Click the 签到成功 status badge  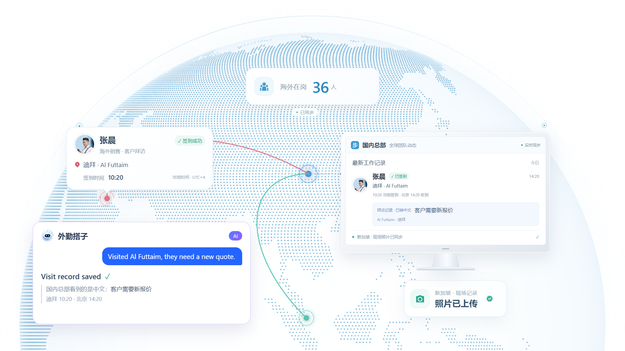pyautogui.click(x=190, y=141)
